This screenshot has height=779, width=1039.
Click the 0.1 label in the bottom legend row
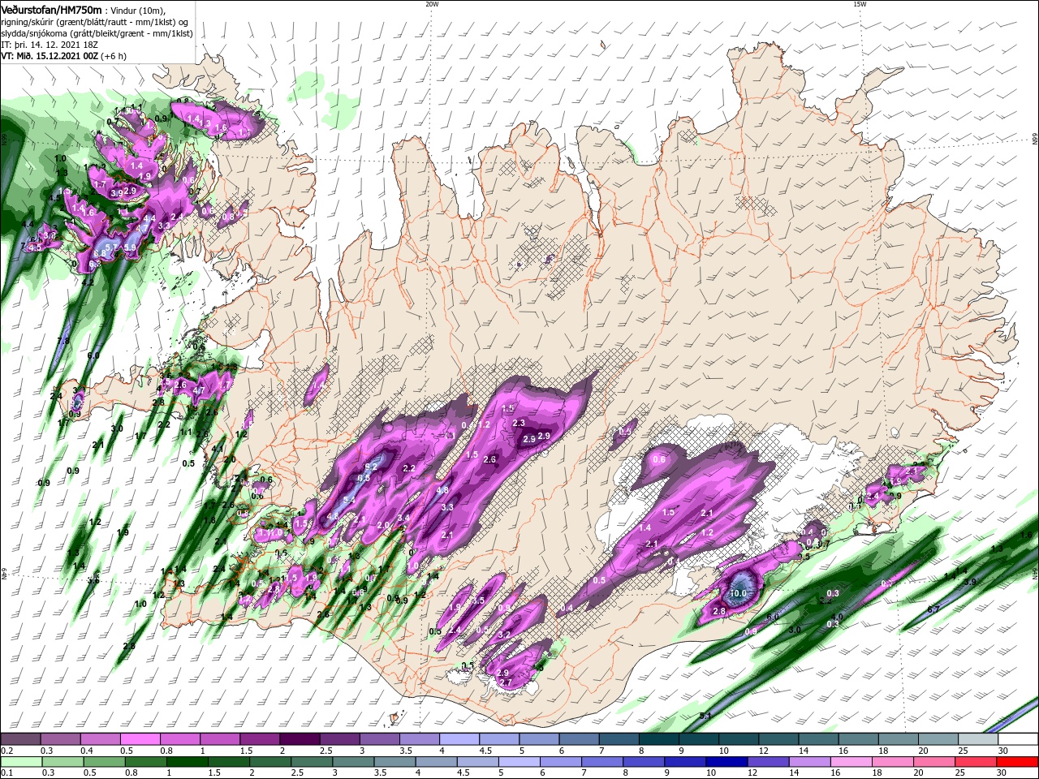(x=7, y=773)
